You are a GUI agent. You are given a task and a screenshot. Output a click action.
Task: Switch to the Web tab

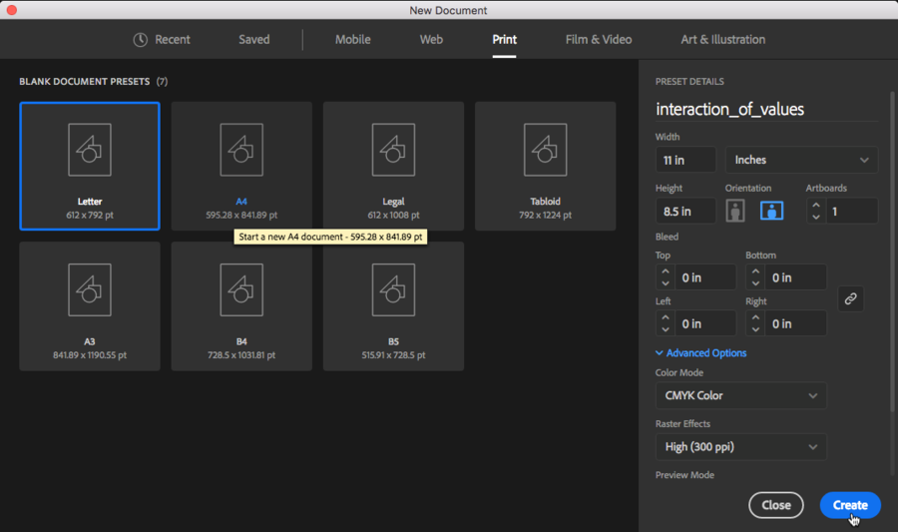click(x=431, y=40)
